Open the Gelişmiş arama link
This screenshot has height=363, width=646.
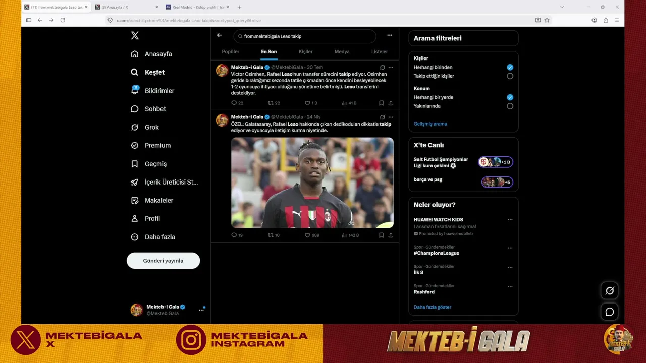[430, 124]
